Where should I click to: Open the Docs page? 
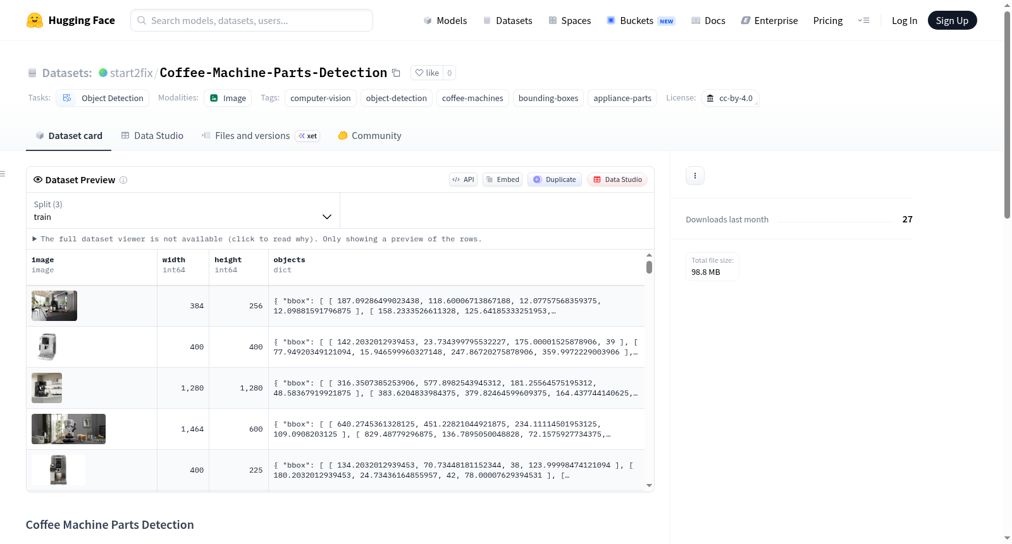point(708,21)
